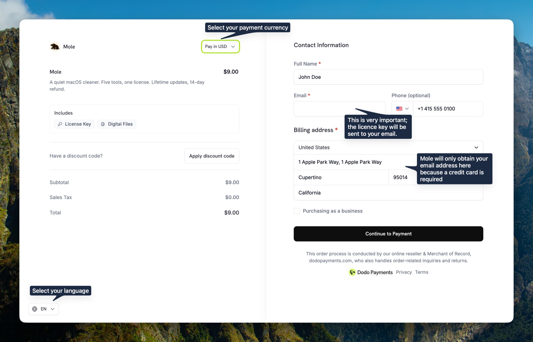Click the Dodo Payments bird logo

[352, 272]
